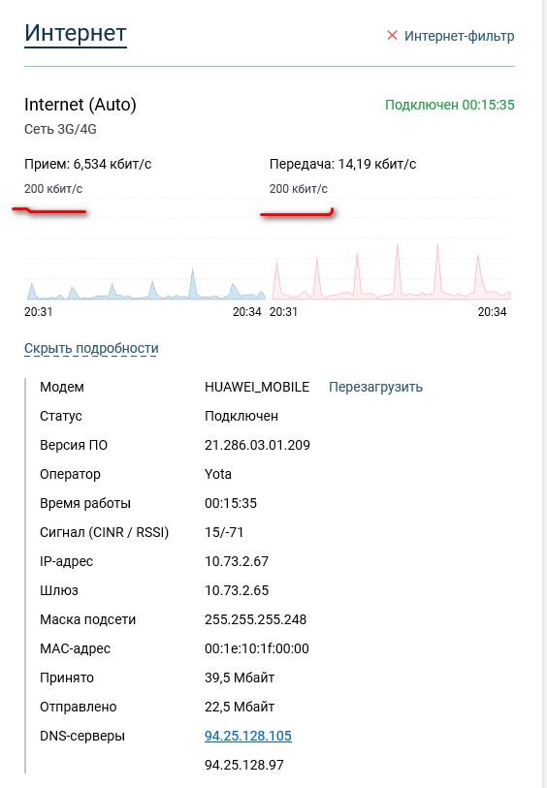Open the Интернет-фильтр link

point(459,36)
